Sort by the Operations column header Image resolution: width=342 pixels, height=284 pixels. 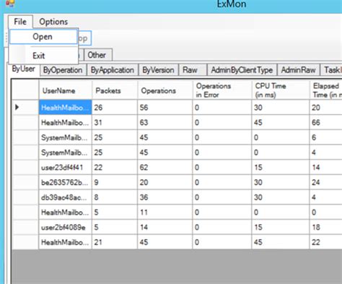[165, 90]
